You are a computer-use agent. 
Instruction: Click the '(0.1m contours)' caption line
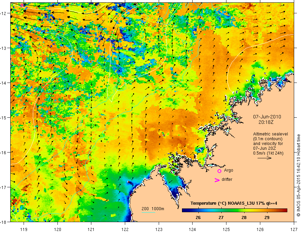click(268, 139)
